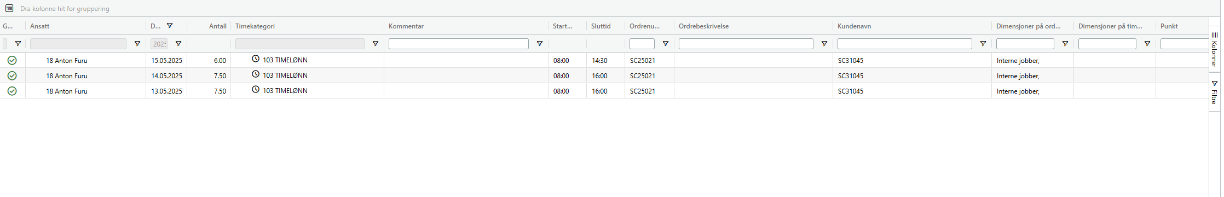Viewport: 1224px width, 197px height.
Task: Click the clock icon in the 15.05.2025 row
Action: 256,59
